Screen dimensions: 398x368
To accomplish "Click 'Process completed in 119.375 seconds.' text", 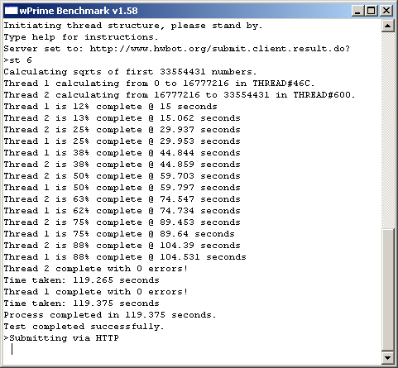I will pos(110,315).
